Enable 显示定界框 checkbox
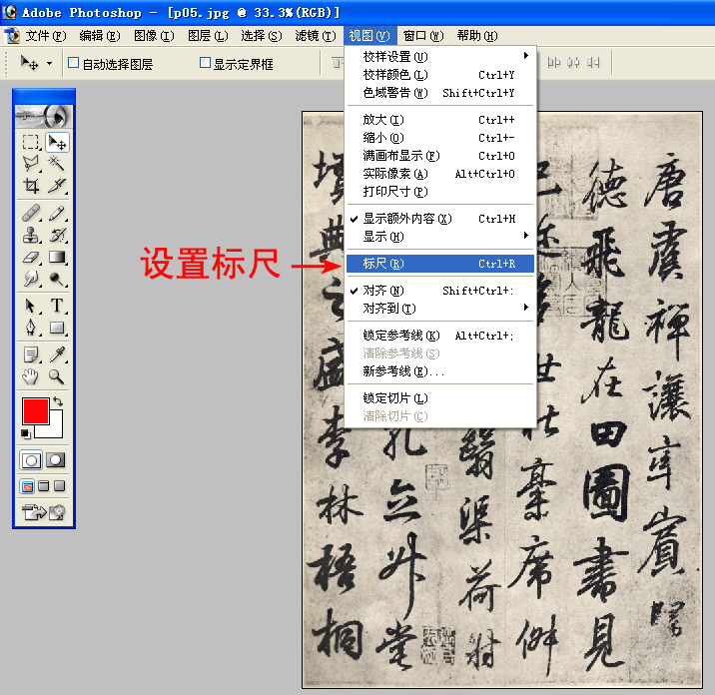Screen dimensions: 715x695 205,63
